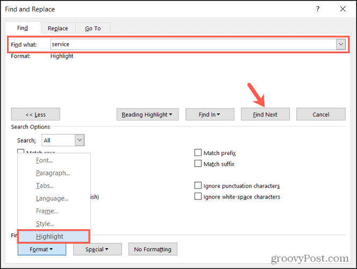The width and height of the screenshot is (357, 269).
Task: Enable Ignore white-space characters option
Action: click(x=198, y=197)
